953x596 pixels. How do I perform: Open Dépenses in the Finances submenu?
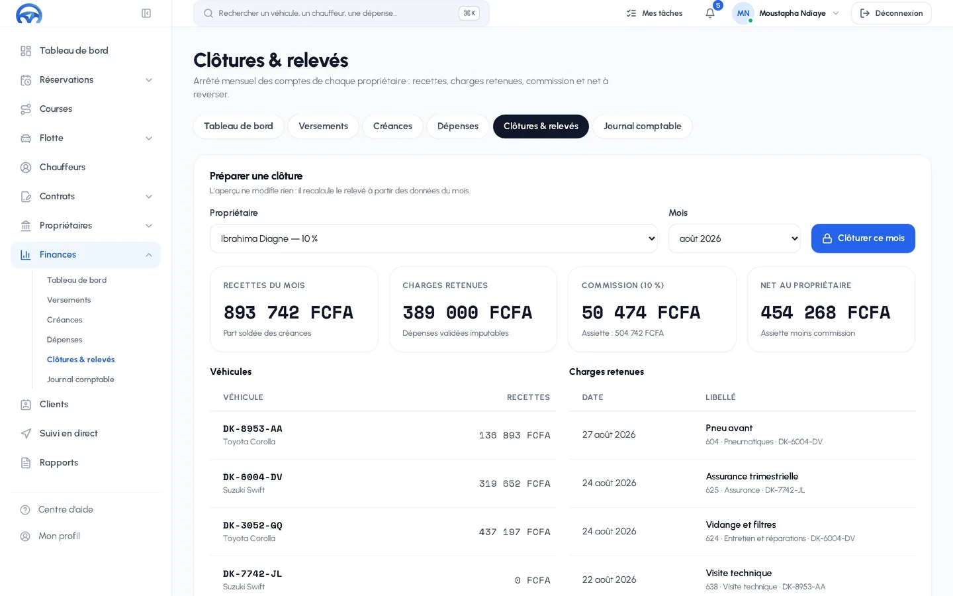pos(65,340)
